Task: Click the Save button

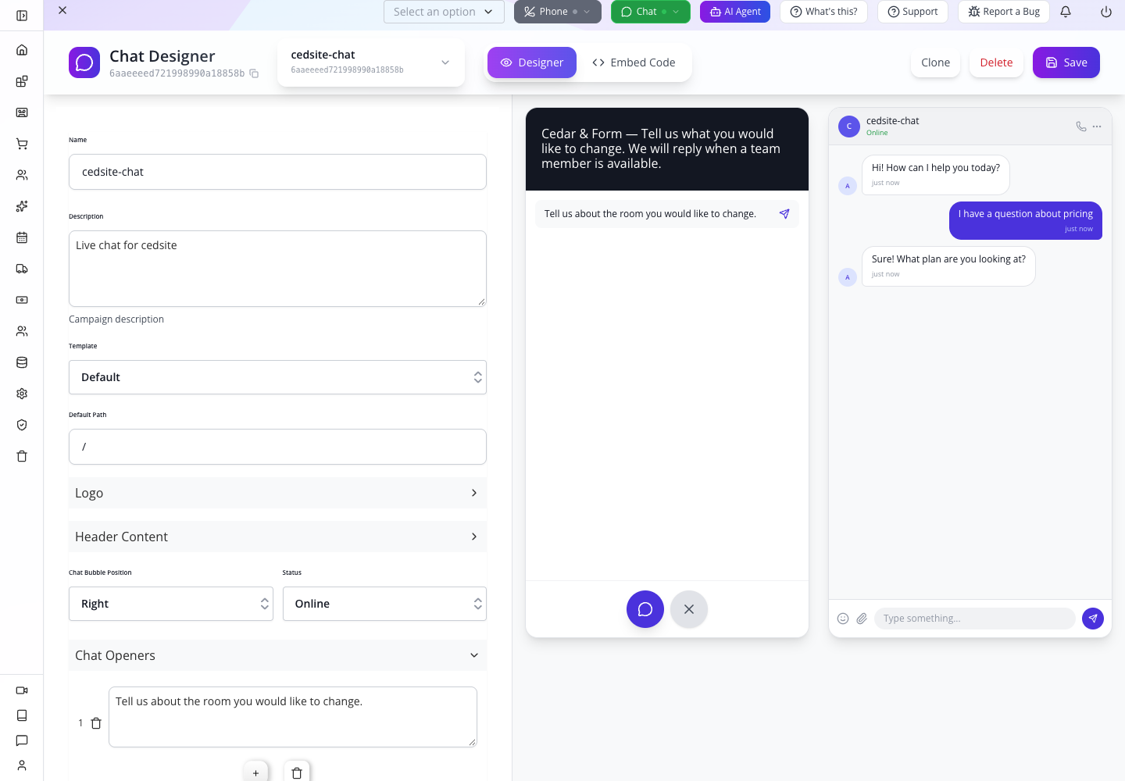Action: click(1066, 62)
